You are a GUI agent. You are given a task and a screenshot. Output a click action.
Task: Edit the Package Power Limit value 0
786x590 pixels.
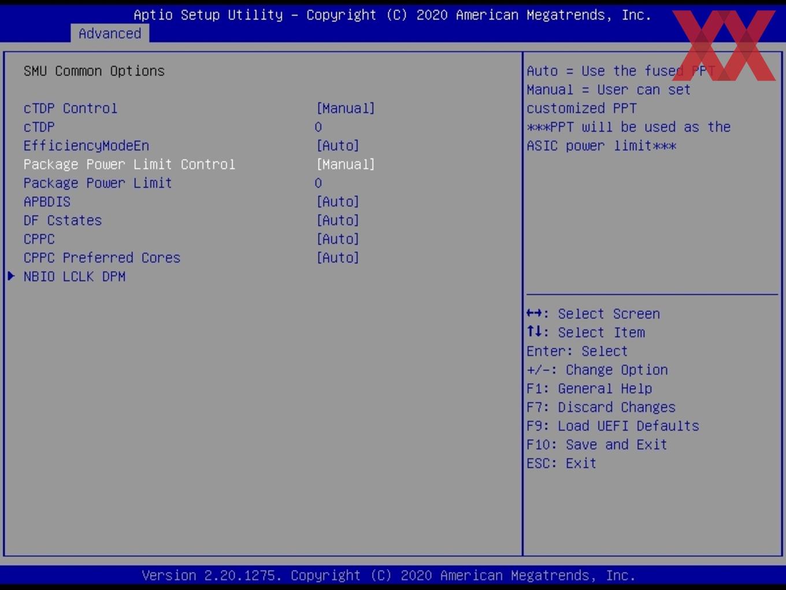[x=318, y=183]
